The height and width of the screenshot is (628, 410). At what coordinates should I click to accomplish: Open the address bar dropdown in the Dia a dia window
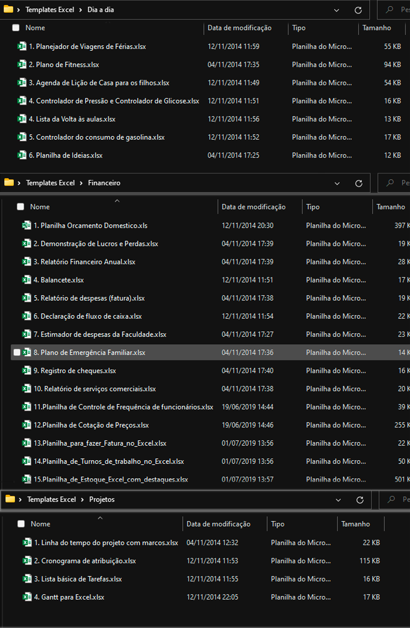(336, 9)
